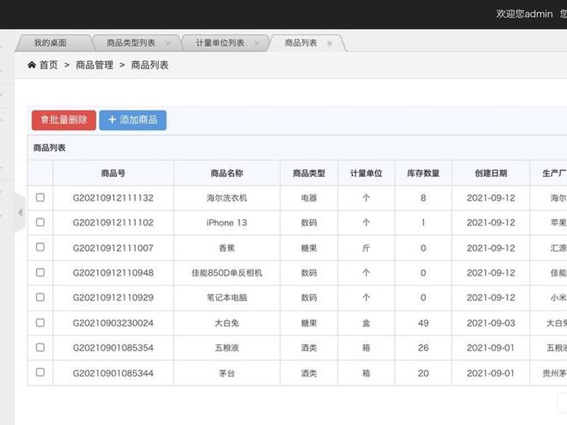
Task: Select checkbox for 大白兔 row
Action: (40, 322)
